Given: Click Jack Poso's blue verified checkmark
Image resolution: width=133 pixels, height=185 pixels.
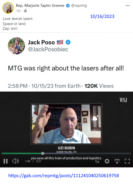Looking at the screenshot, I should pyautogui.click(x=68, y=42).
